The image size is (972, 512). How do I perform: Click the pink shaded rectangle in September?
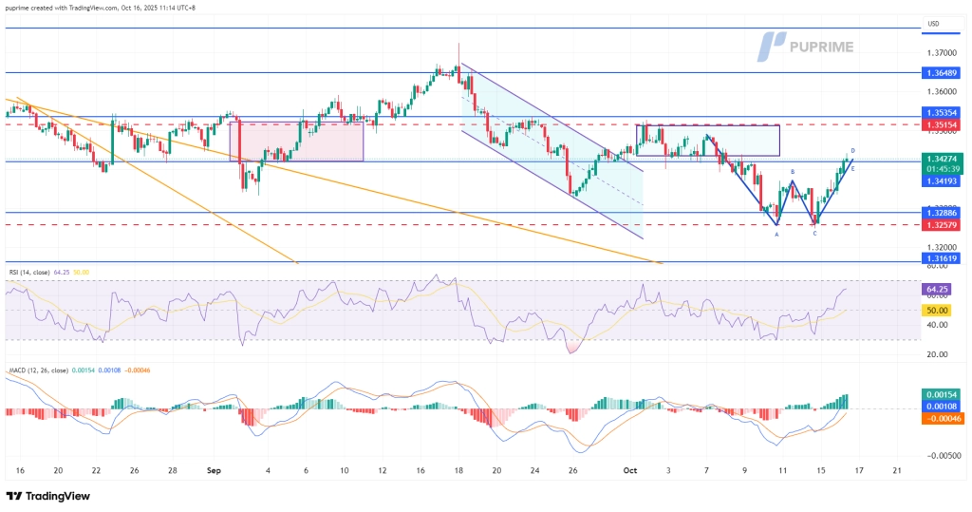pyautogui.click(x=296, y=140)
